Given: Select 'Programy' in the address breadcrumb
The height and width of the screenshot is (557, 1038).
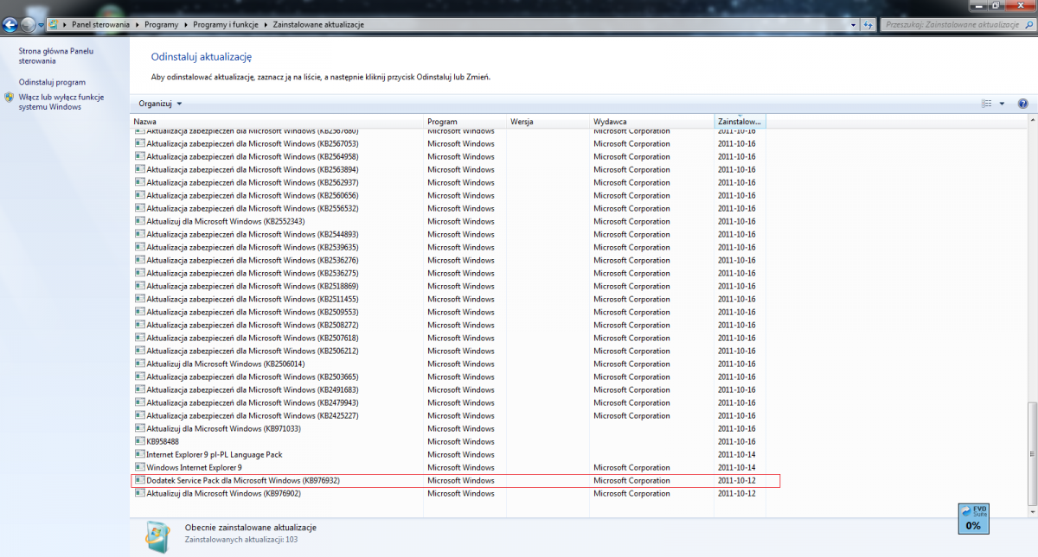Looking at the screenshot, I should pyautogui.click(x=161, y=25).
